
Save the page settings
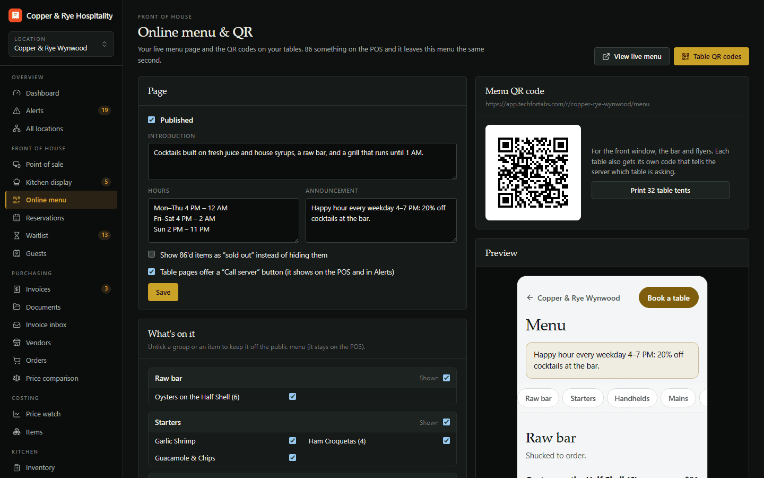pos(163,292)
